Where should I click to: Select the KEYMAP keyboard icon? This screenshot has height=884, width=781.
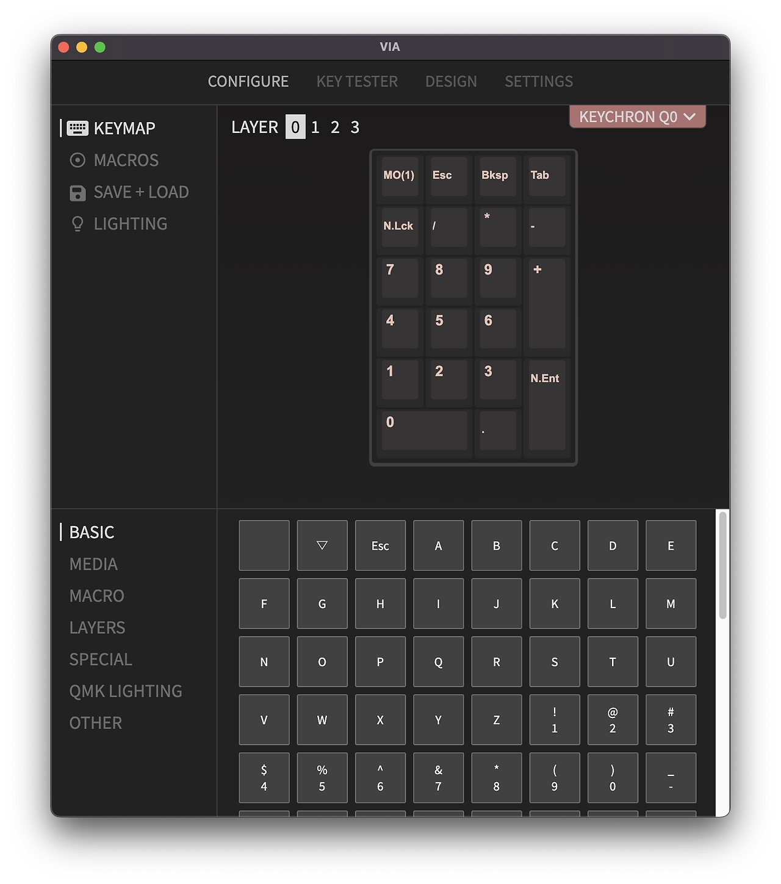click(77, 128)
